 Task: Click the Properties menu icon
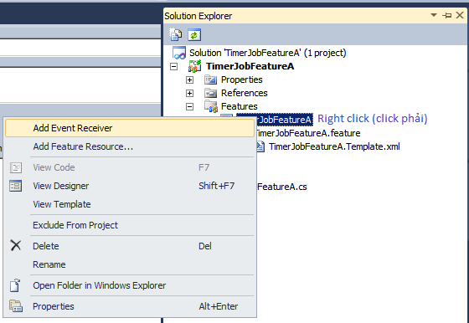[16, 306]
